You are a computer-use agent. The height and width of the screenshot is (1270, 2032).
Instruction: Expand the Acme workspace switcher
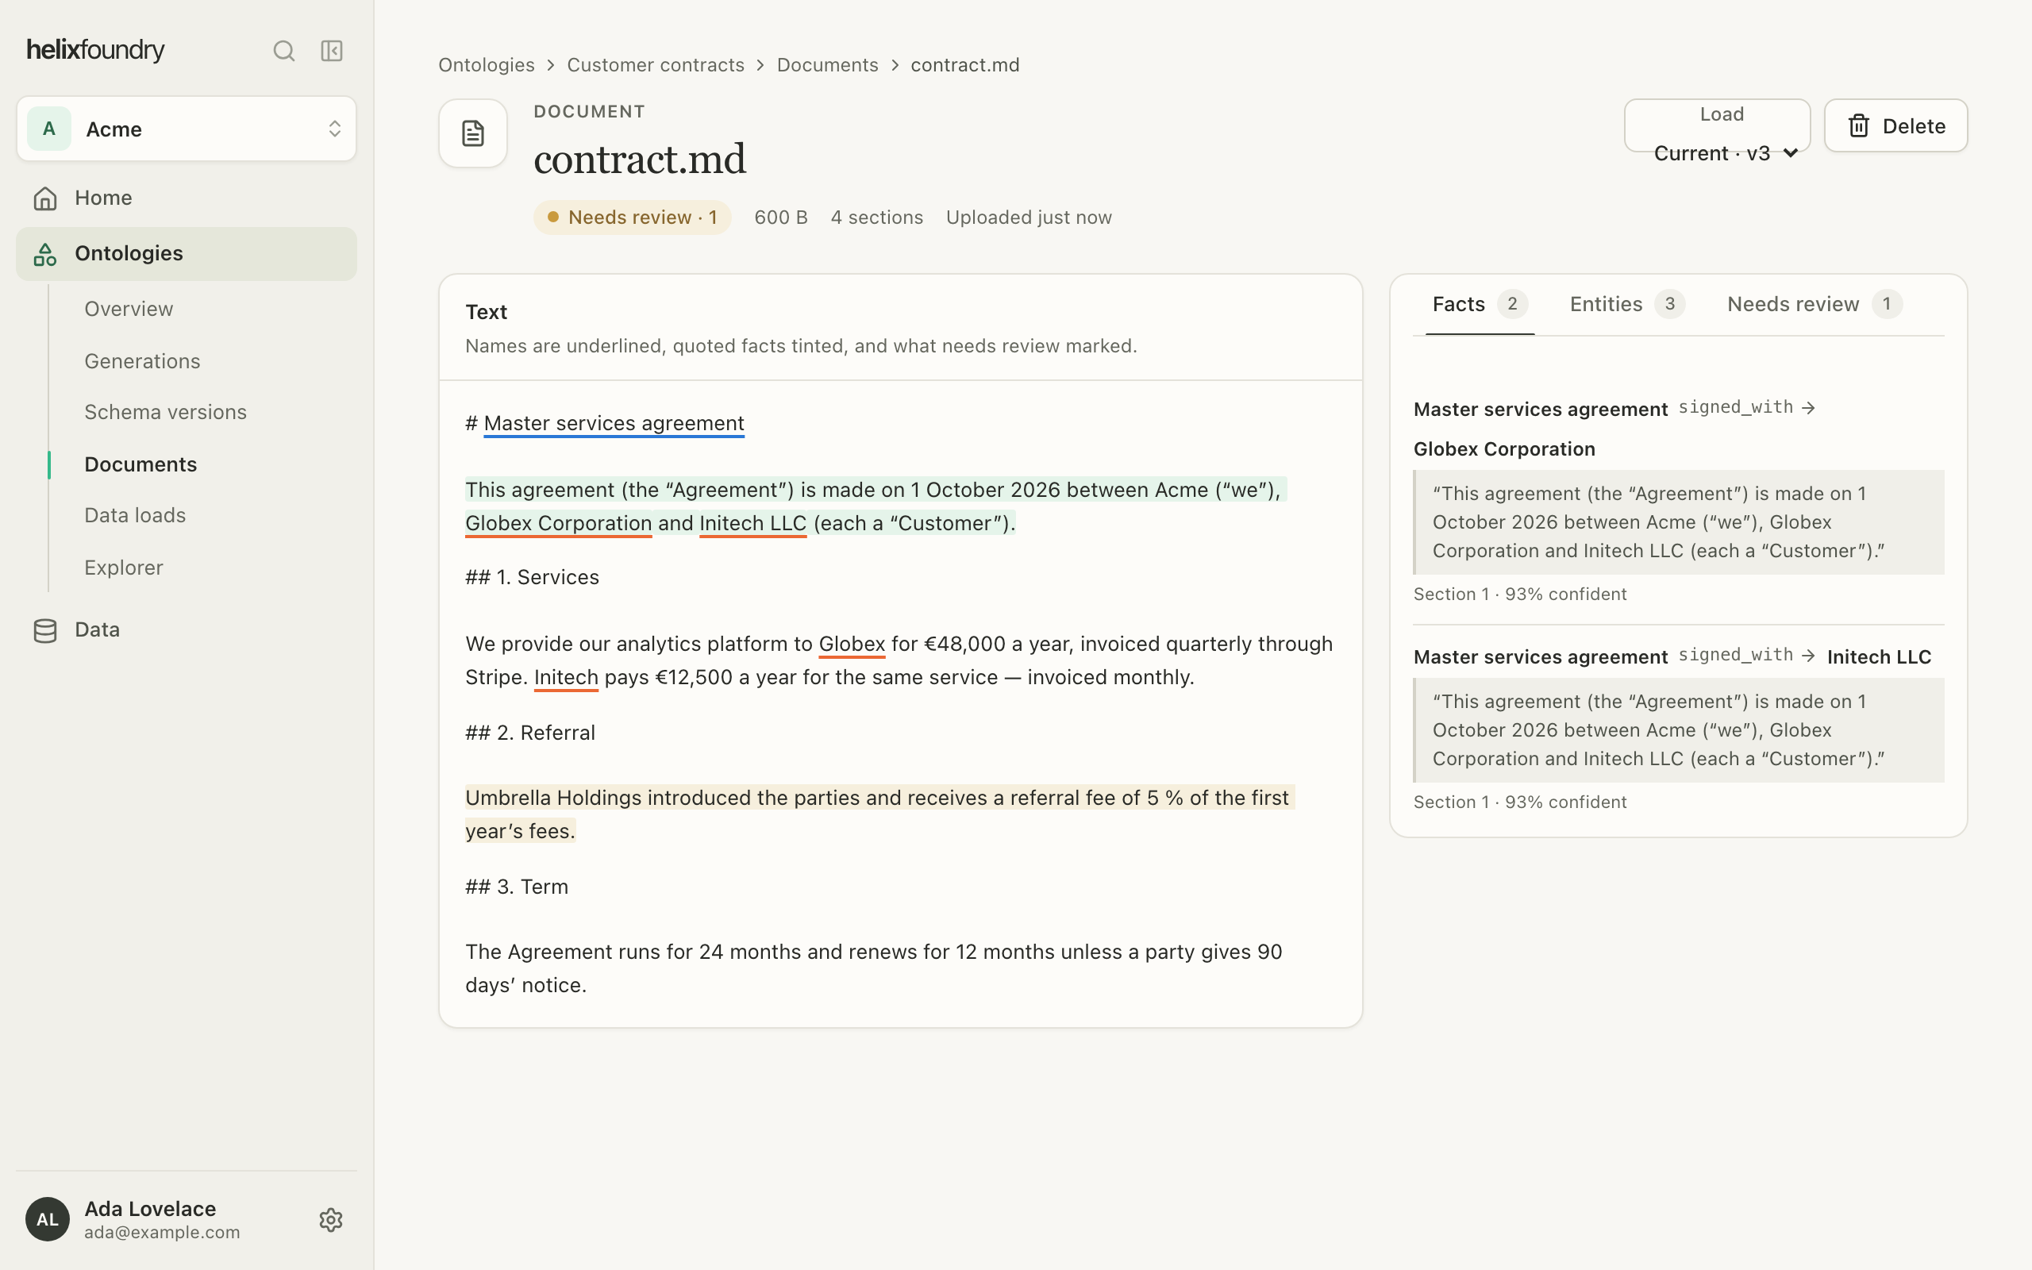click(187, 129)
